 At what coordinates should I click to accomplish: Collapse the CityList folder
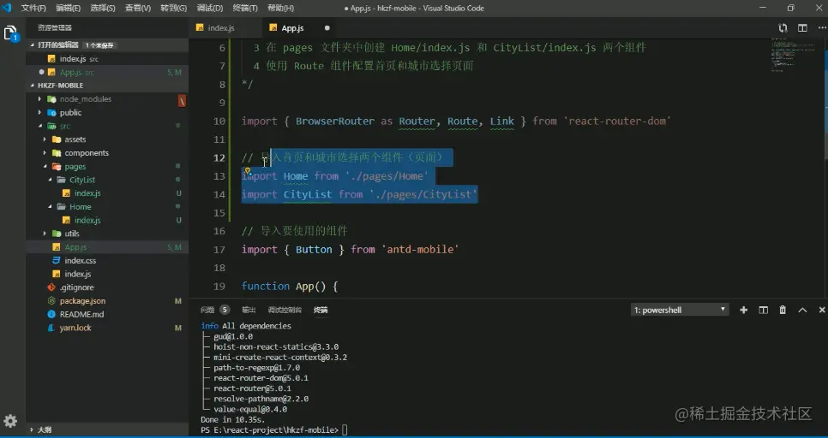[51, 180]
